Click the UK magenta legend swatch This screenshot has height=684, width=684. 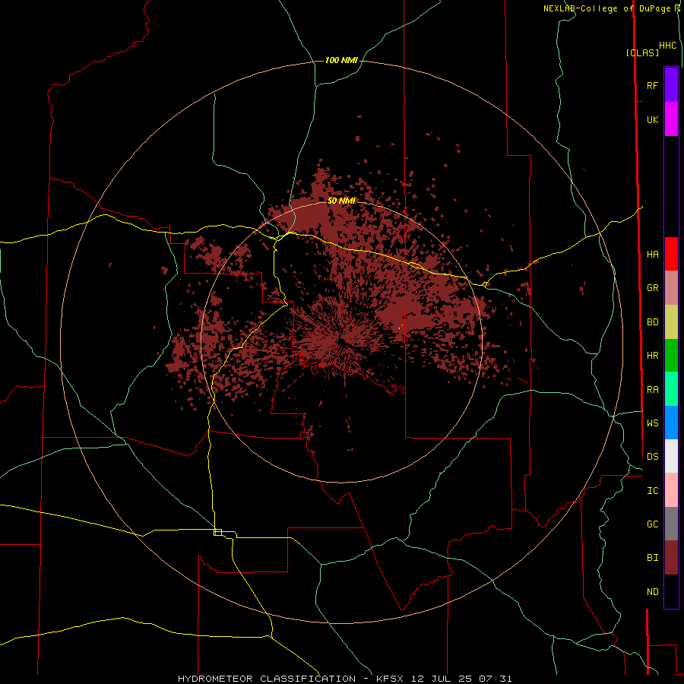pyautogui.click(x=671, y=119)
